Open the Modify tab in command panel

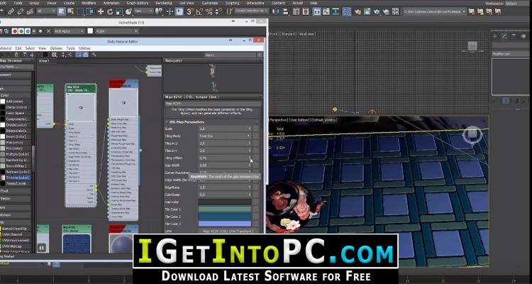(x=504, y=36)
